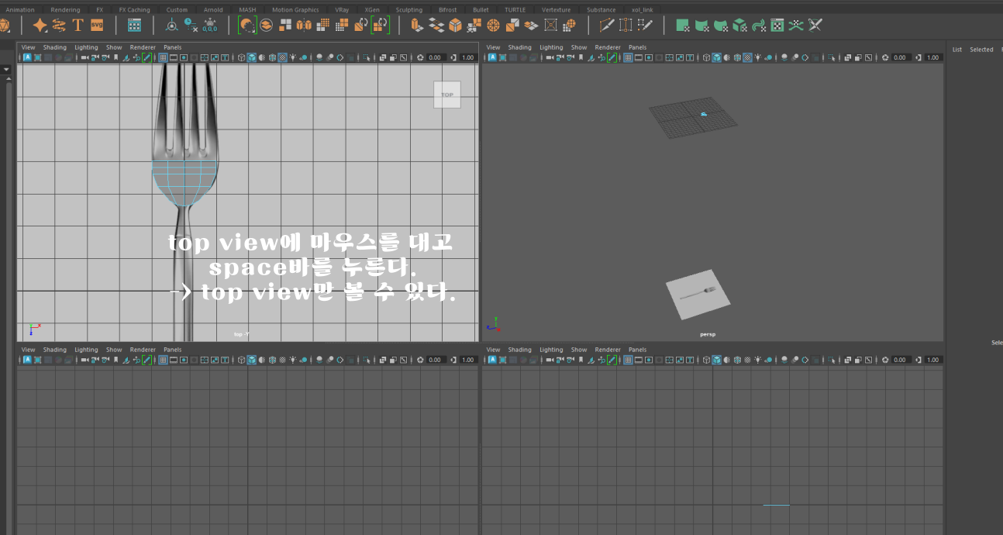Screen dimensions: 1003x535
Task: Click Grease Pencil icon in top view panel
Action: pyautogui.click(x=146, y=57)
